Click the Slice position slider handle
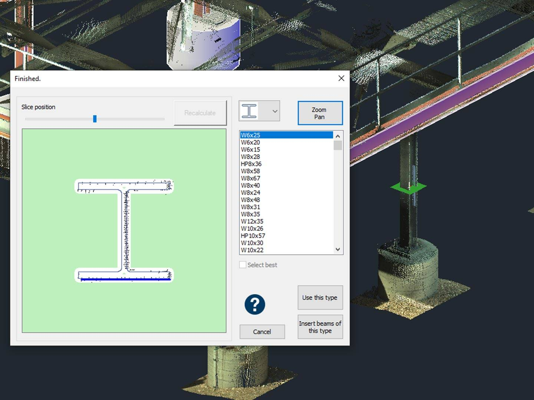Image resolution: width=534 pixels, height=400 pixels. click(x=95, y=119)
